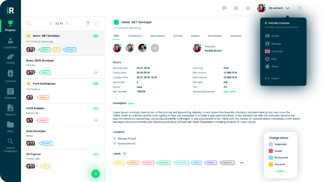Open the Projects section in sidebar

[x=10, y=26]
